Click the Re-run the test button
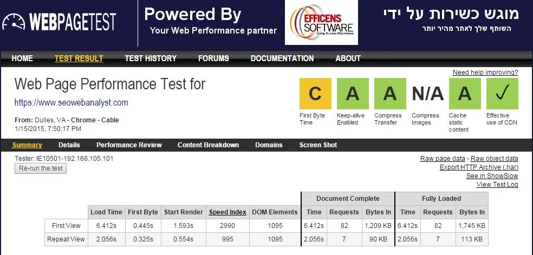Viewport: 533px width, 255px height. click(41, 168)
